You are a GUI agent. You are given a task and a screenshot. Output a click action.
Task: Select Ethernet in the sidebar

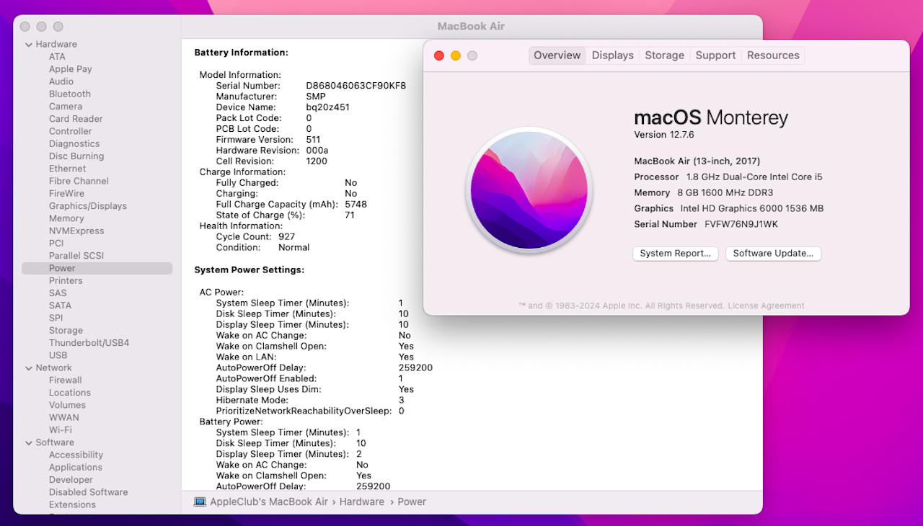pyautogui.click(x=67, y=169)
